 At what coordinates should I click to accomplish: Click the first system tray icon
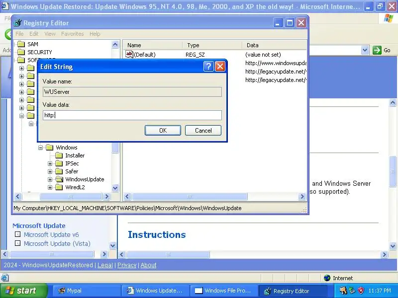[343, 291]
